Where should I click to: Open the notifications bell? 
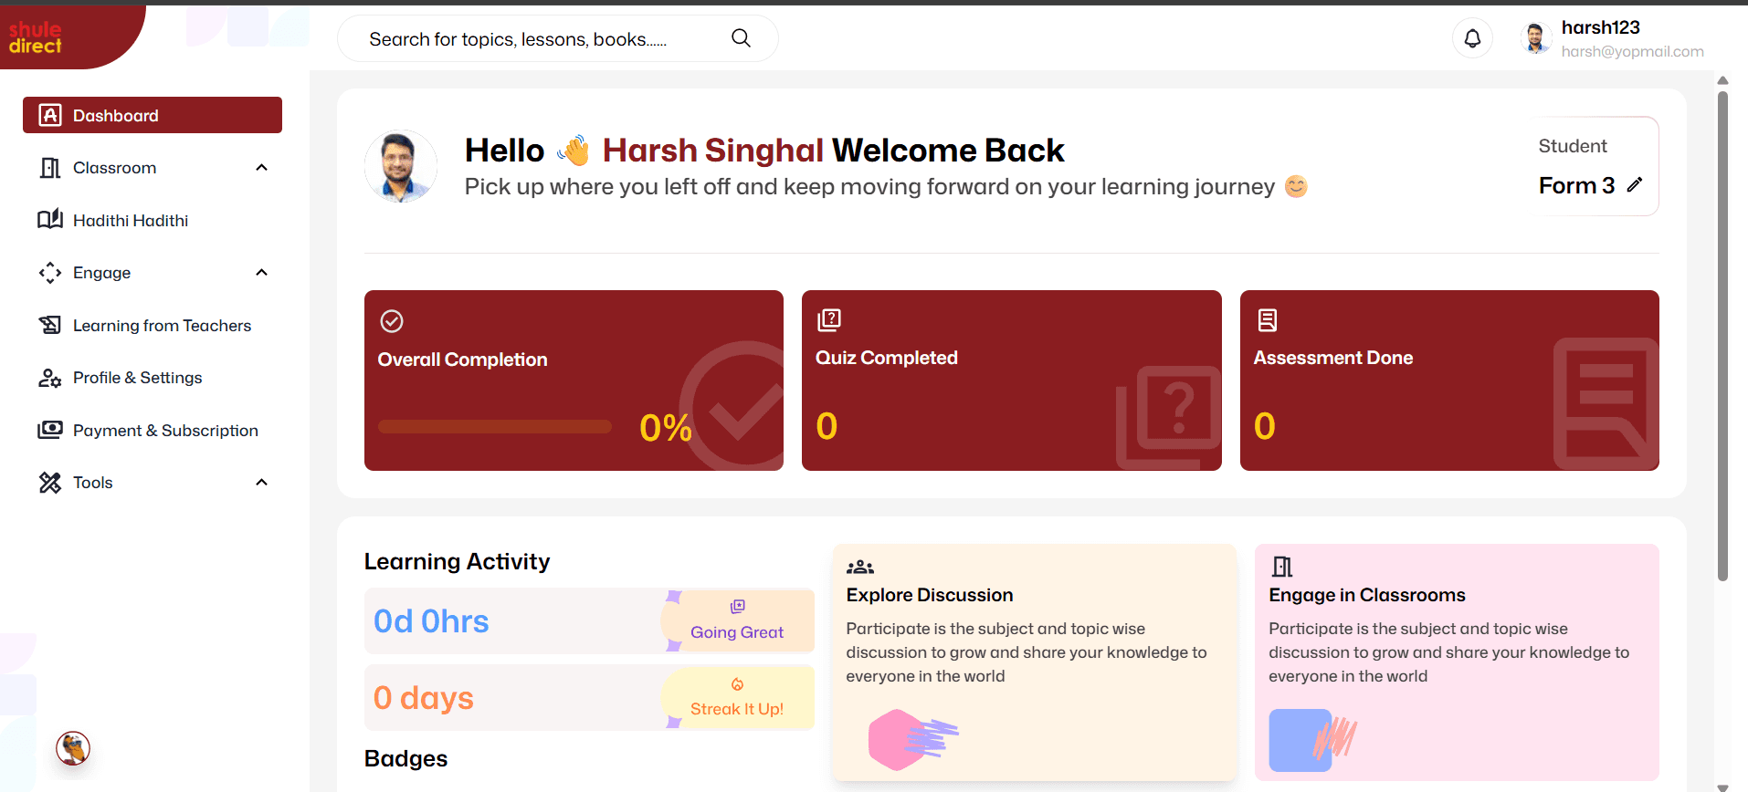pyautogui.click(x=1472, y=38)
